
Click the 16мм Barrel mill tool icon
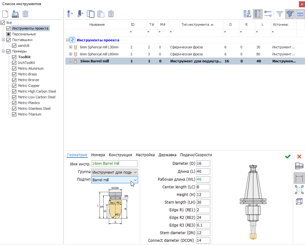point(76,61)
